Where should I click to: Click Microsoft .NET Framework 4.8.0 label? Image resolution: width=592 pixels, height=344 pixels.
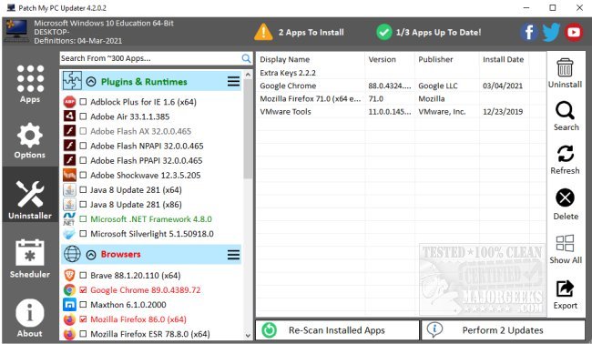click(x=151, y=219)
